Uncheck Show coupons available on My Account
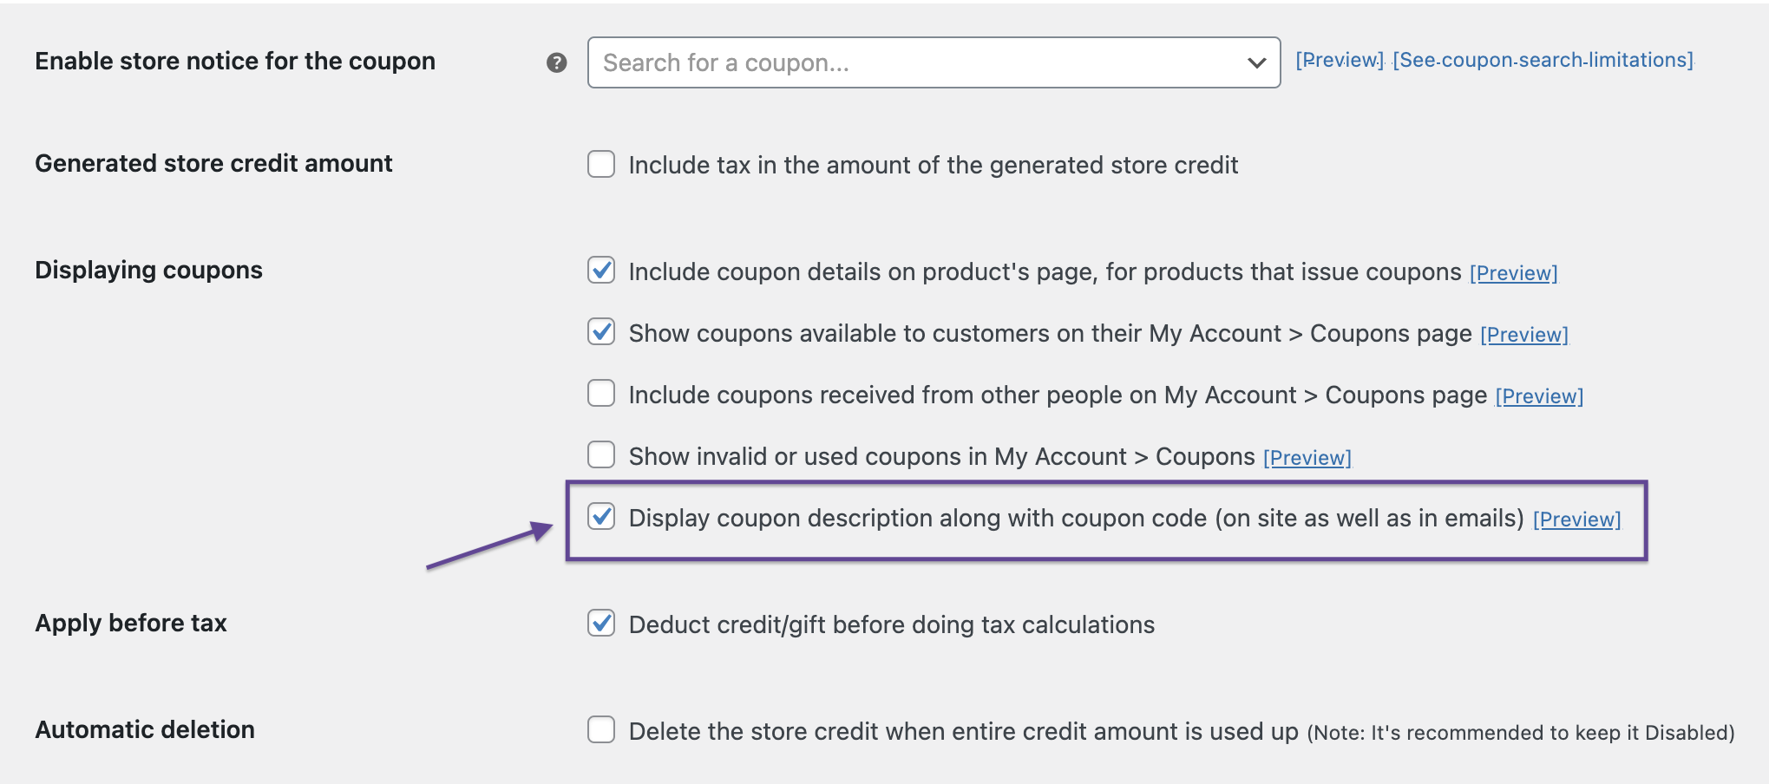Image resolution: width=1769 pixels, height=784 pixels. click(x=601, y=331)
